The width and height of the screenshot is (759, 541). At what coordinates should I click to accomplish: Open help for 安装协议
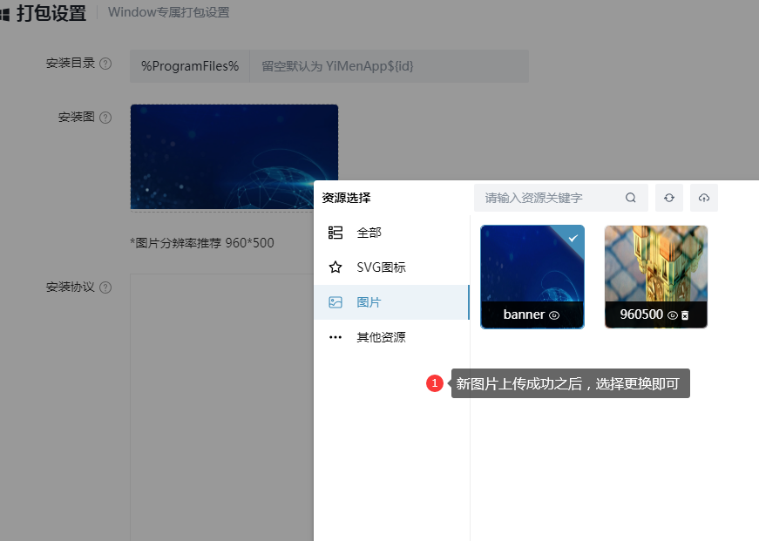coord(105,287)
